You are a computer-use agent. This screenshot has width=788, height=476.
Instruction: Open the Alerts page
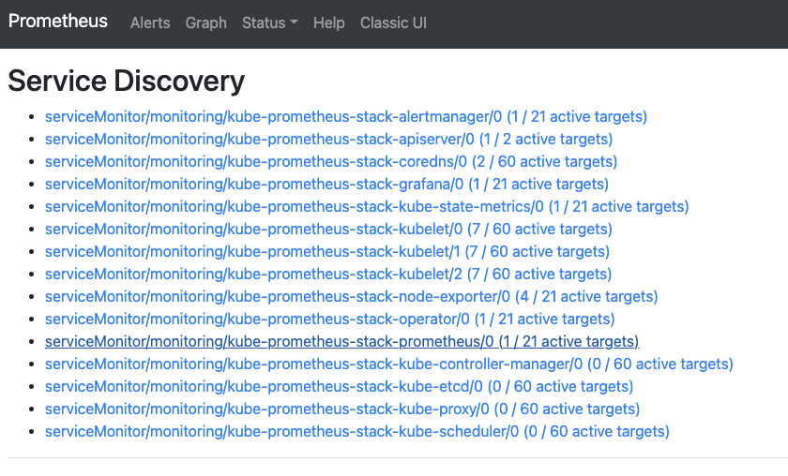point(150,23)
